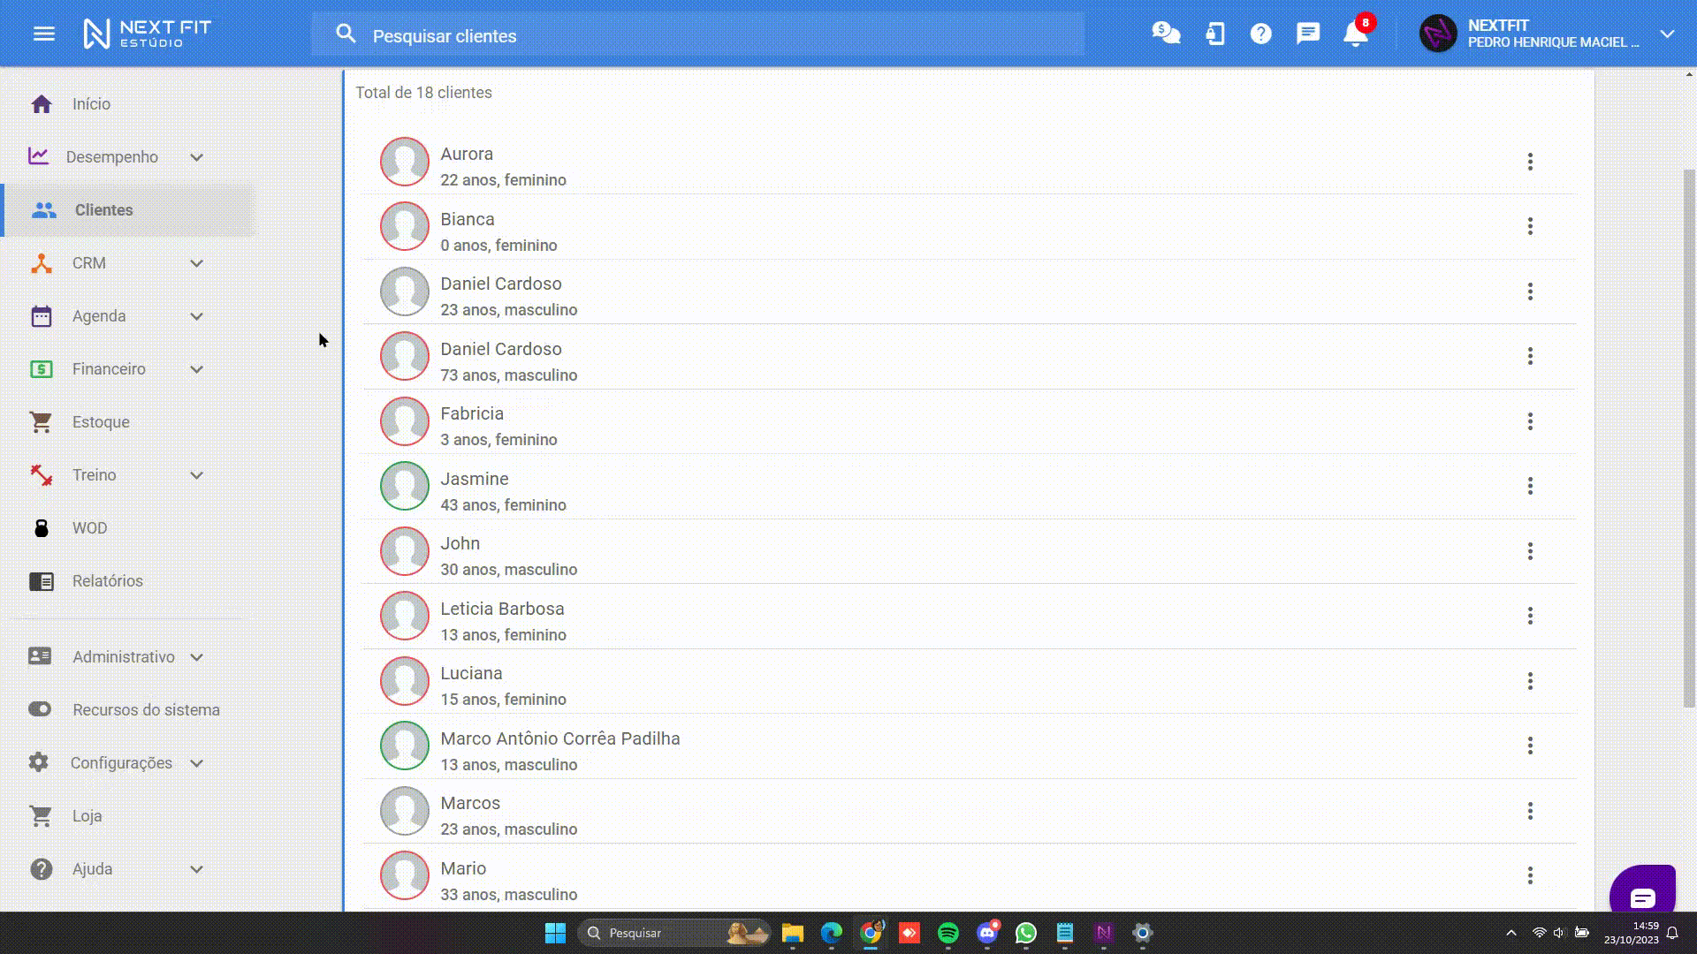Click the door access icon in header

point(1215,34)
